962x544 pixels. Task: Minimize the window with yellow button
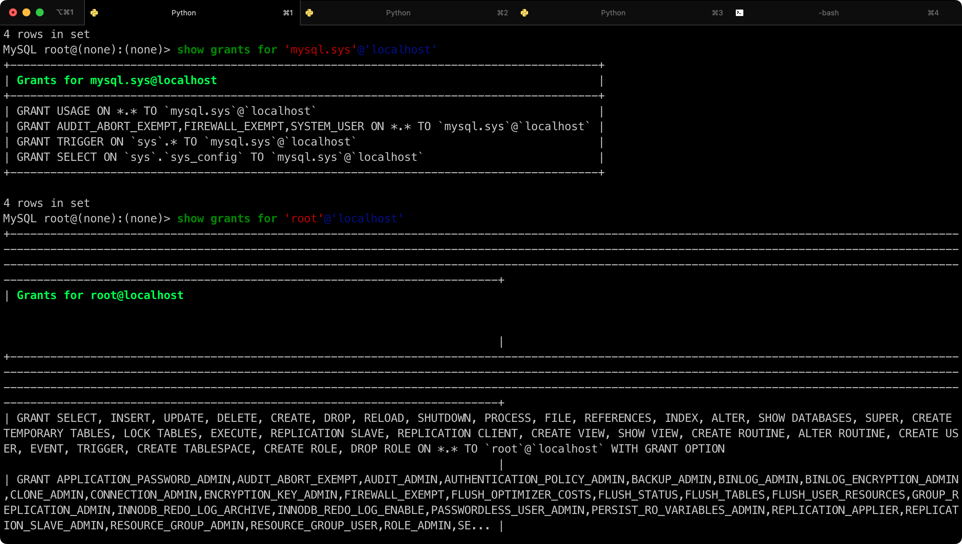point(26,12)
